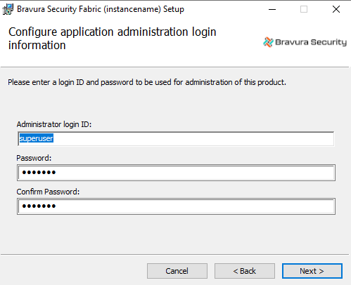
Task: Click the Confirm Password label text
Action: (x=48, y=192)
